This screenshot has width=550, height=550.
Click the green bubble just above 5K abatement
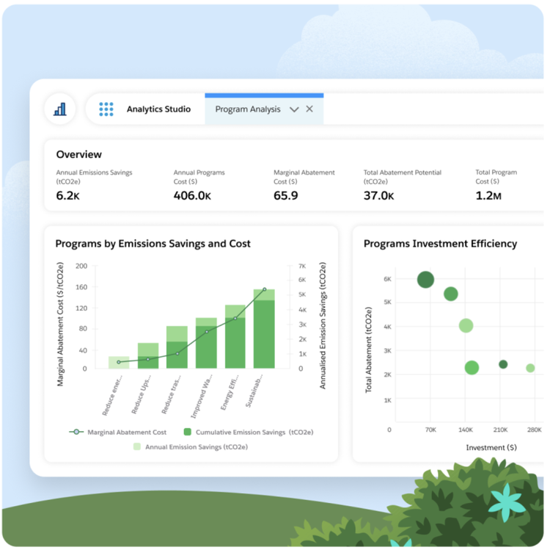coord(451,294)
